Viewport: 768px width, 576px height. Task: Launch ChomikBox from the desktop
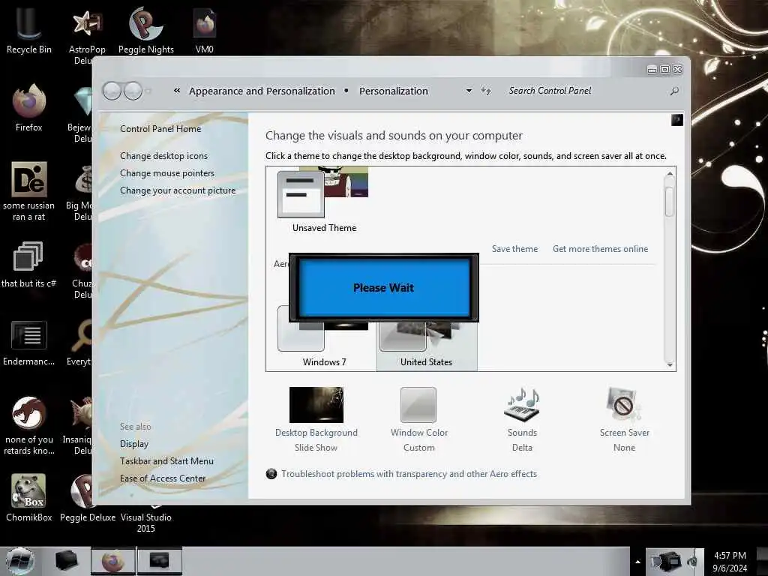pos(29,497)
